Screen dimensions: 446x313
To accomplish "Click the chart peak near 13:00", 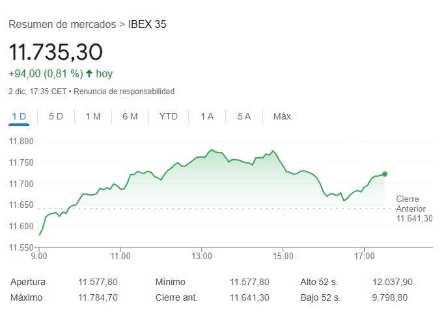I will [212, 149].
